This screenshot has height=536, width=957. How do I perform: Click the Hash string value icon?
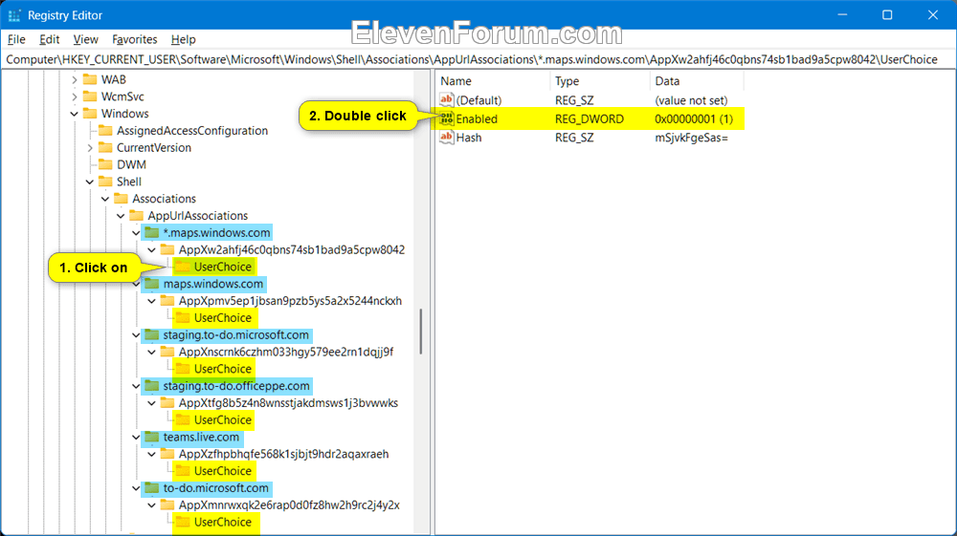tap(447, 138)
